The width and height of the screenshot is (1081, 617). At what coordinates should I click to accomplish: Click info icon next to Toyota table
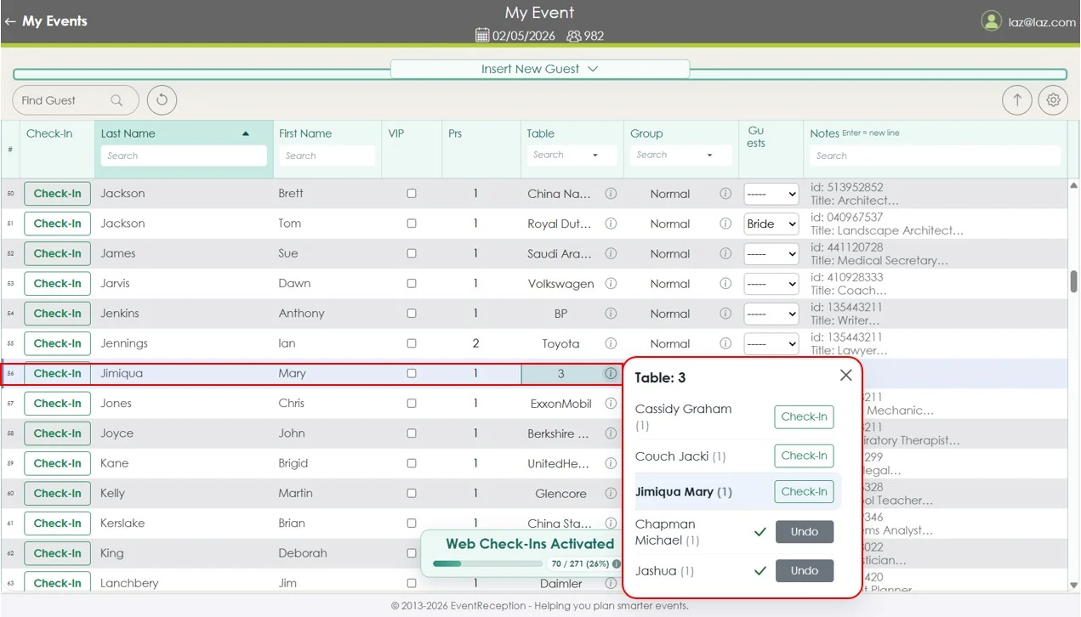(x=611, y=343)
